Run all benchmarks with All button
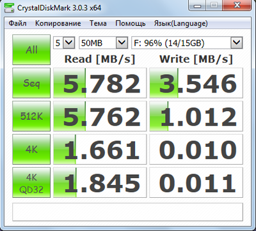Screen dimensions: 256x231 31,50
